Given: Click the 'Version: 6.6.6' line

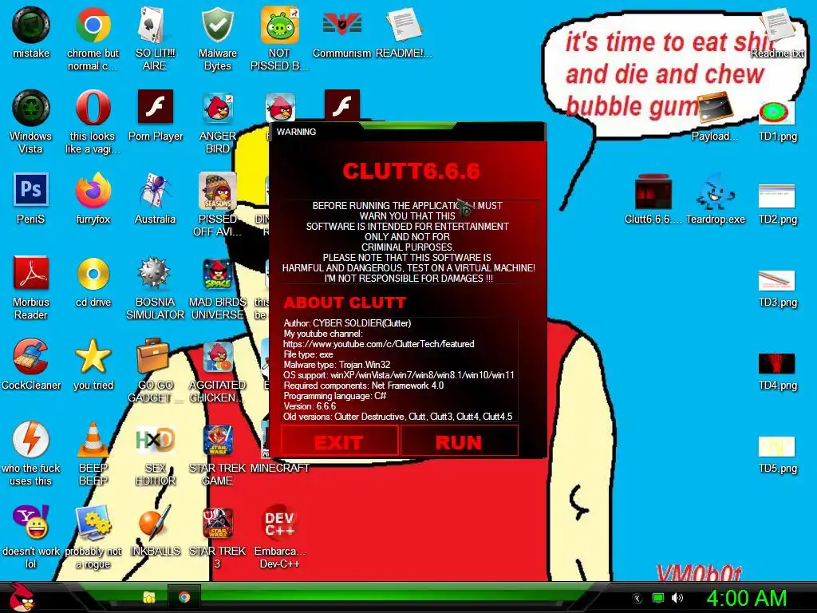Looking at the screenshot, I should coord(310,406).
